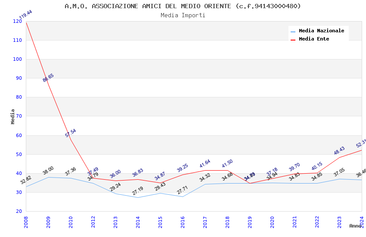Click the Anno axis title

point(355,226)
